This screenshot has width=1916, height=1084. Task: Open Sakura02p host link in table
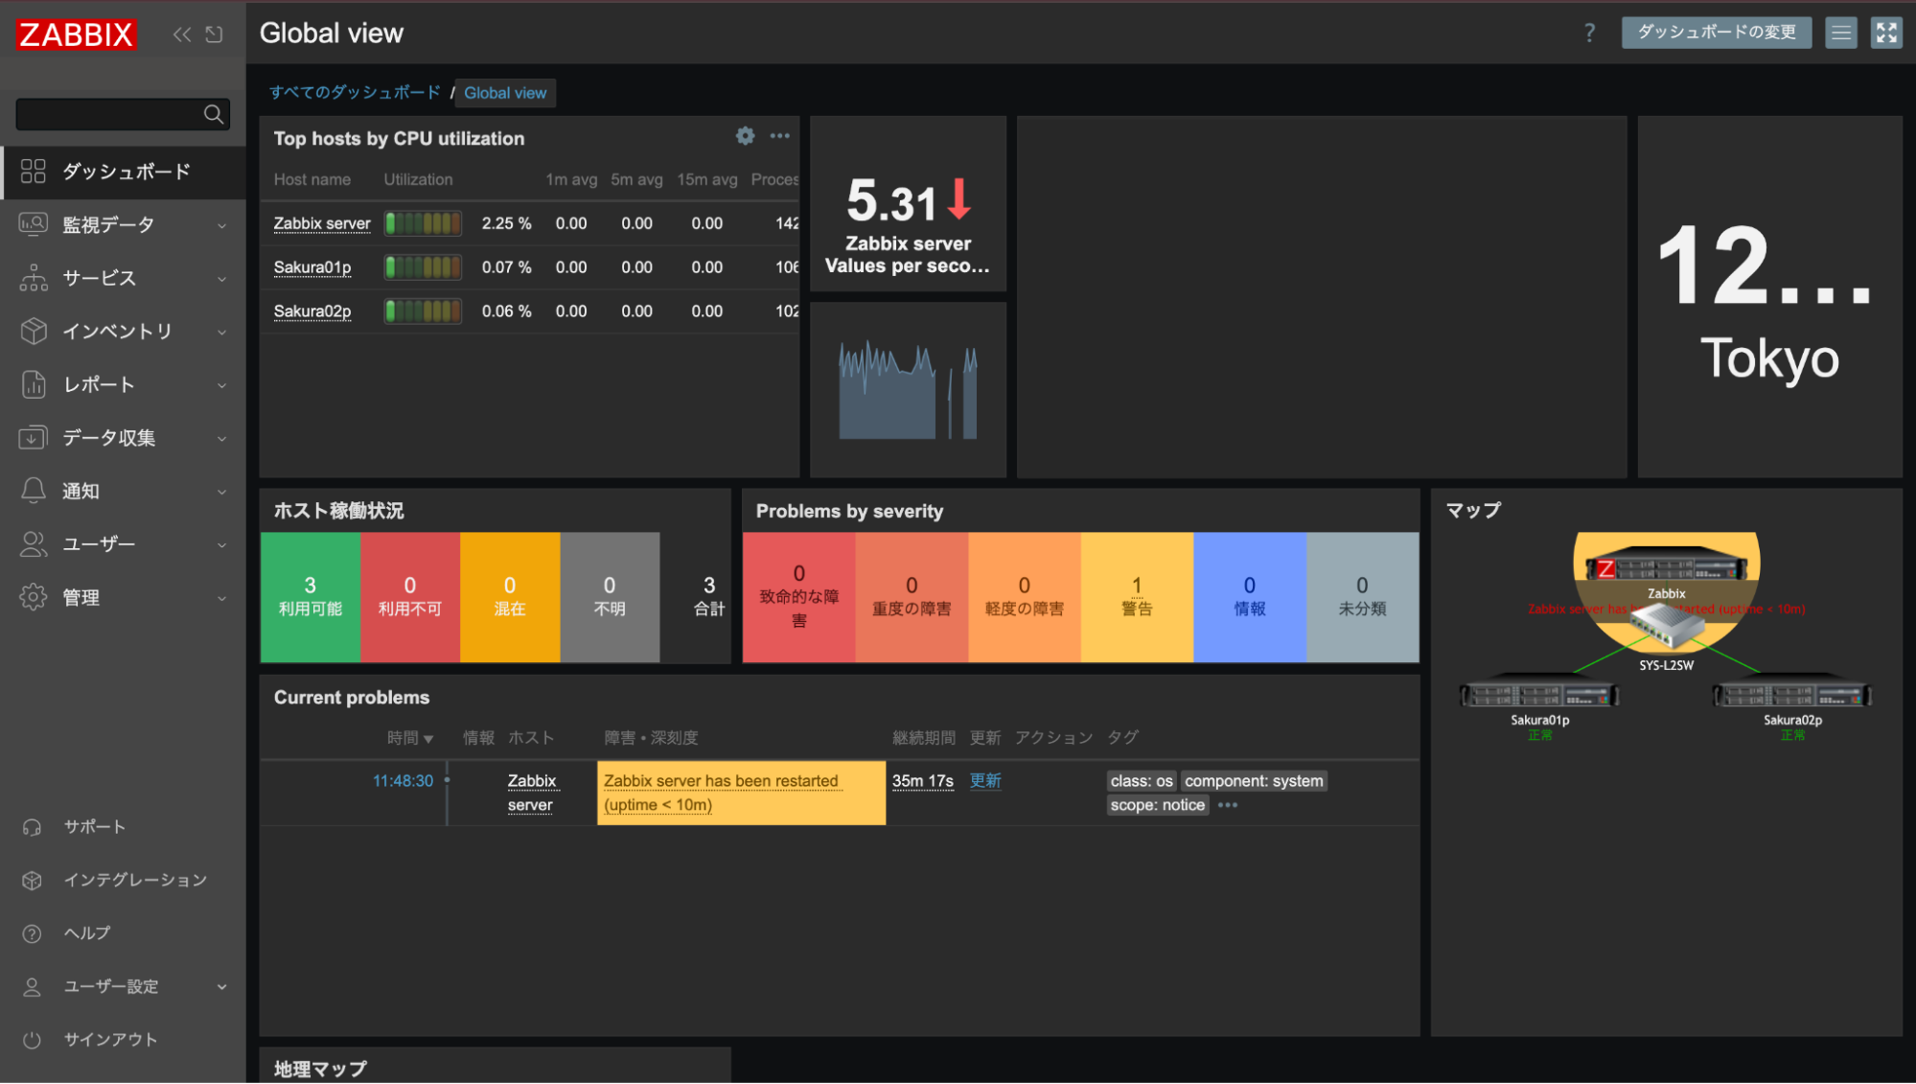coord(312,311)
